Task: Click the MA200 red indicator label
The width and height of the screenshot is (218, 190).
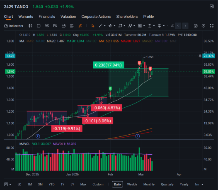Action: pos(131,41)
